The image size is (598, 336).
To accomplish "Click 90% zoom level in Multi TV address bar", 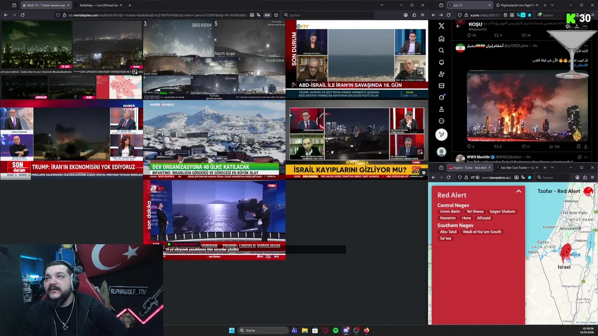I will tap(267, 15).
